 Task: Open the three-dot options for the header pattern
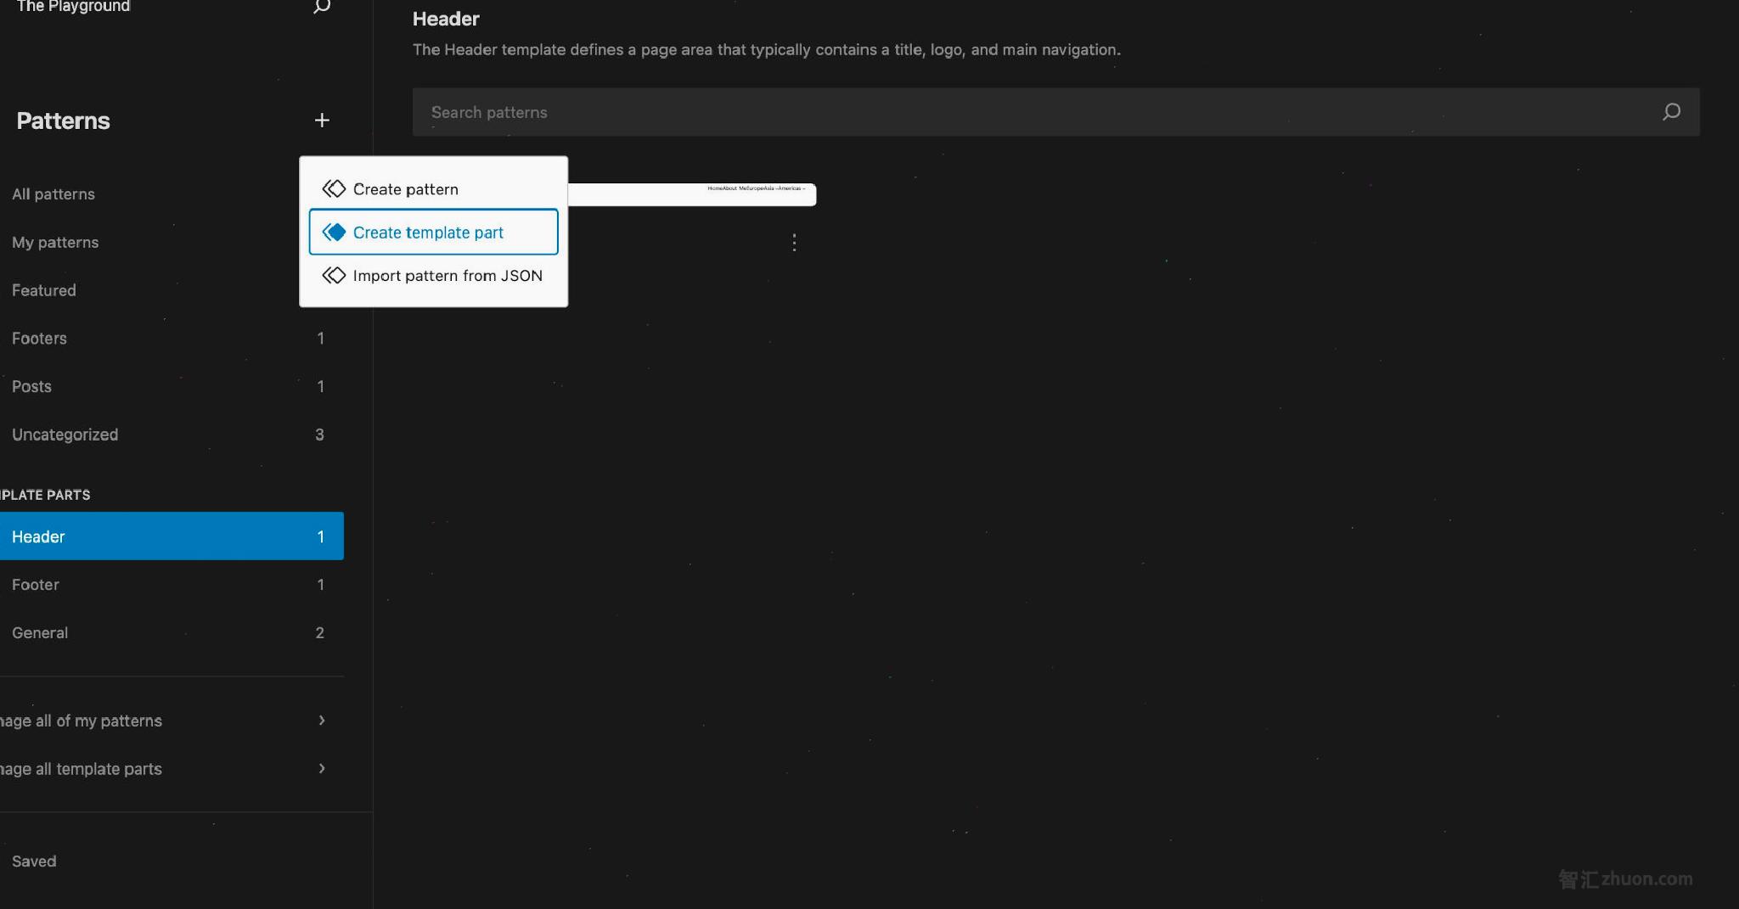pos(794,243)
